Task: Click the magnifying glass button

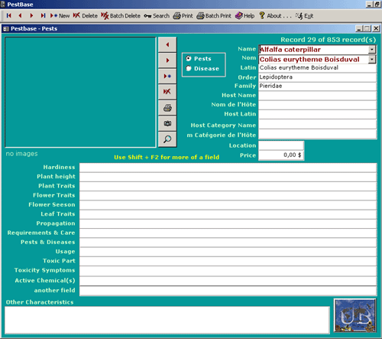Action: [x=167, y=139]
